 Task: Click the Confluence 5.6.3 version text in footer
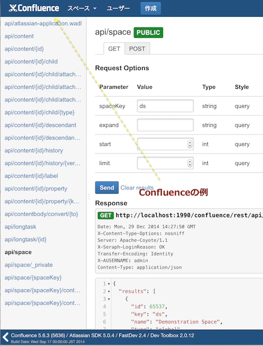(x=38, y=335)
